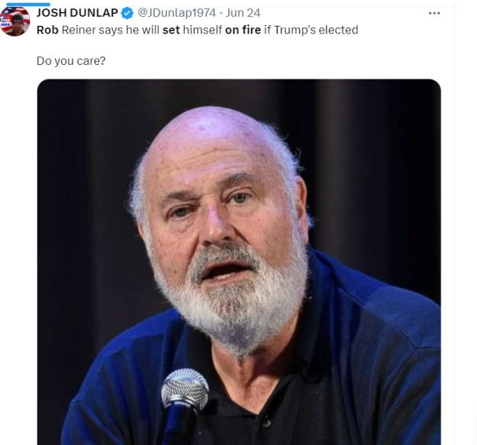Screen dimensions: 477x445
Task: Click "if Trump's elected" tweet text
Action: pyautogui.click(x=311, y=30)
